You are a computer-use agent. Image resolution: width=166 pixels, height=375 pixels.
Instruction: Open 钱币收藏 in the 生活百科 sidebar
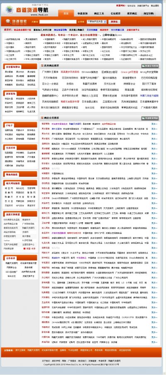tap(20, 157)
